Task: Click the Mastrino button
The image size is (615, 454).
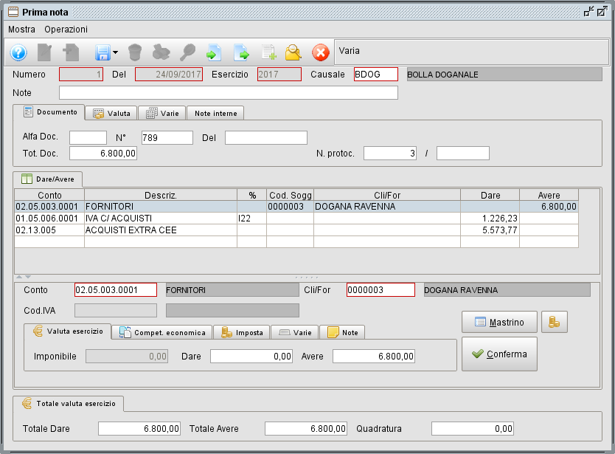Action: click(x=499, y=323)
